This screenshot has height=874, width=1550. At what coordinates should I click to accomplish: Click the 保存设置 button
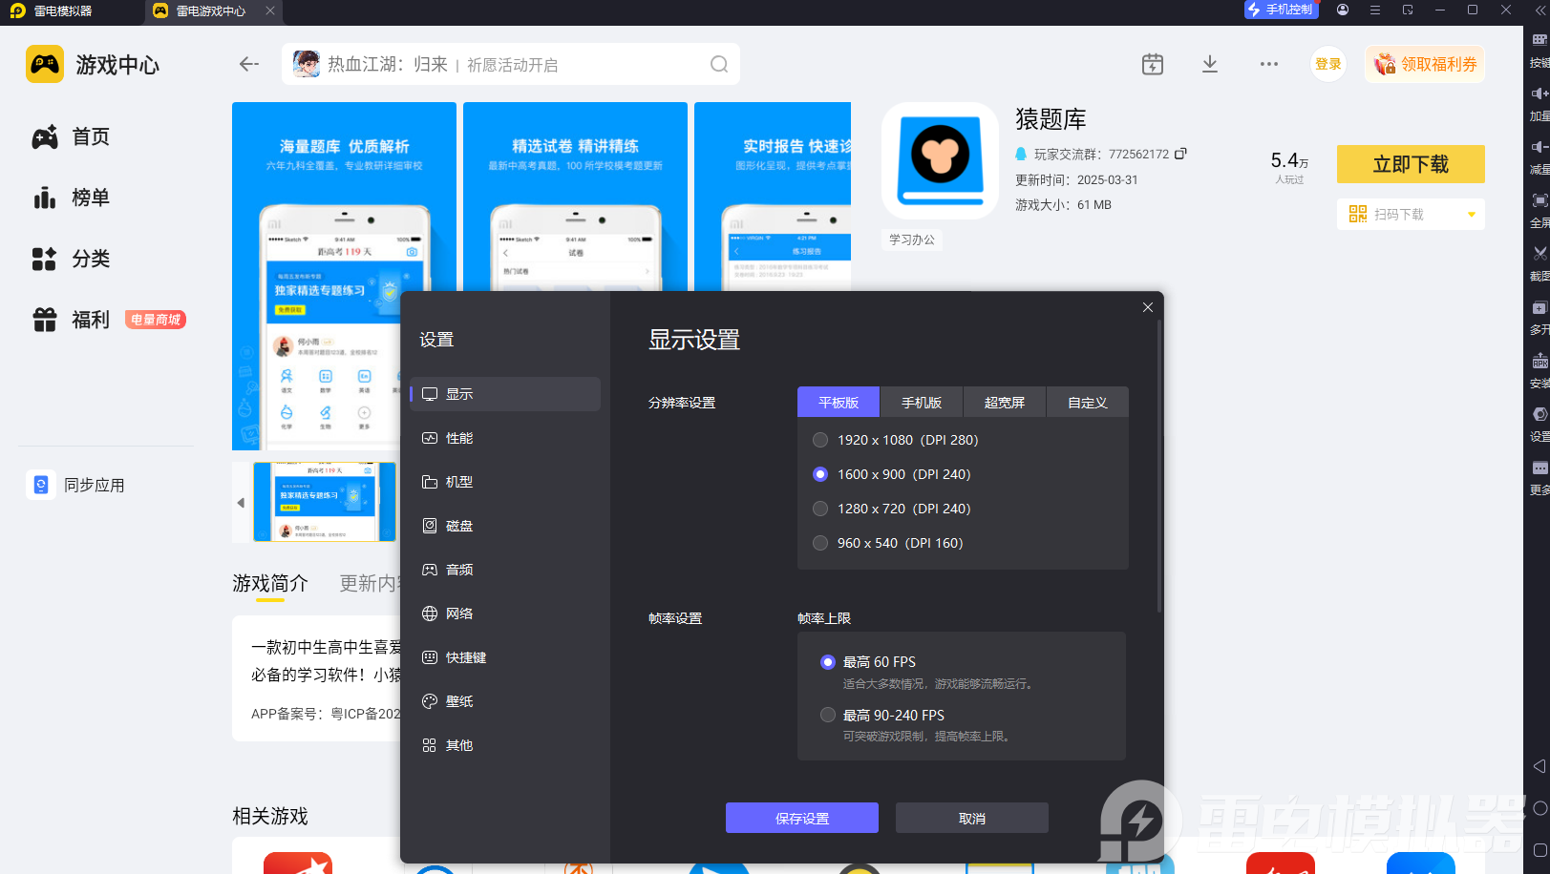802,818
